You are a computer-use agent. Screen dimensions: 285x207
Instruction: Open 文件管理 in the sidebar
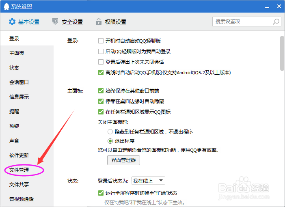click(x=27, y=170)
